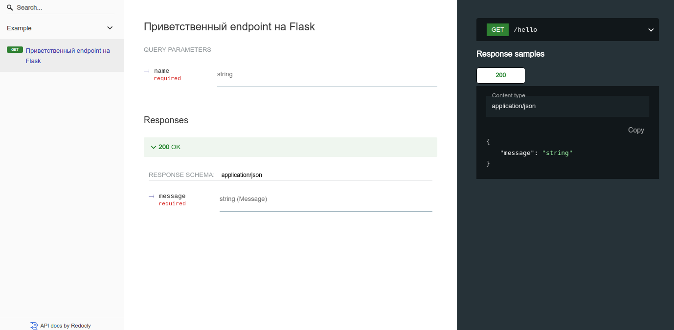Image resolution: width=674 pixels, height=330 pixels.
Task: Click the Content type application/json selector
Action: pos(567,106)
